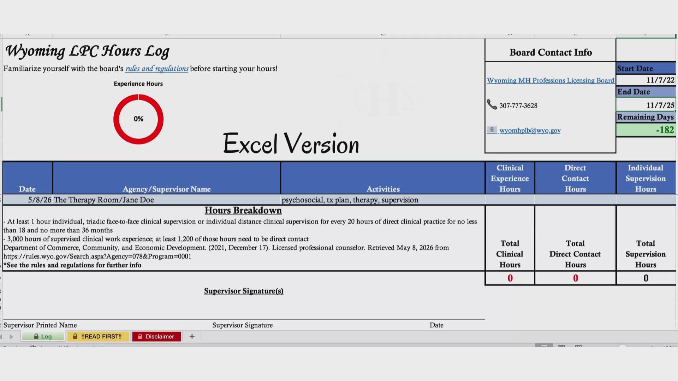Click the End Date label cell
The height and width of the screenshot is (381, 678).
click(646, 92)
